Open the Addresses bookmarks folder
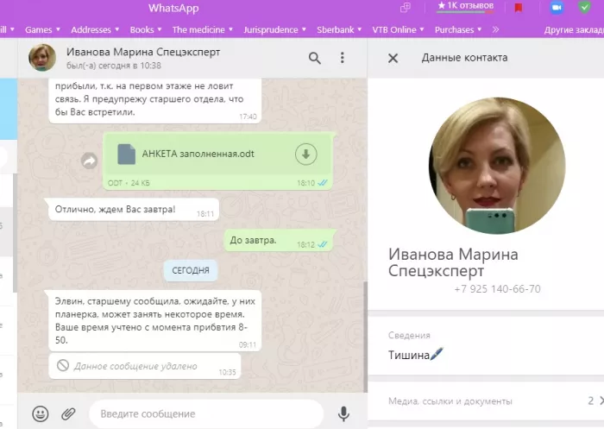 [95, 29]
